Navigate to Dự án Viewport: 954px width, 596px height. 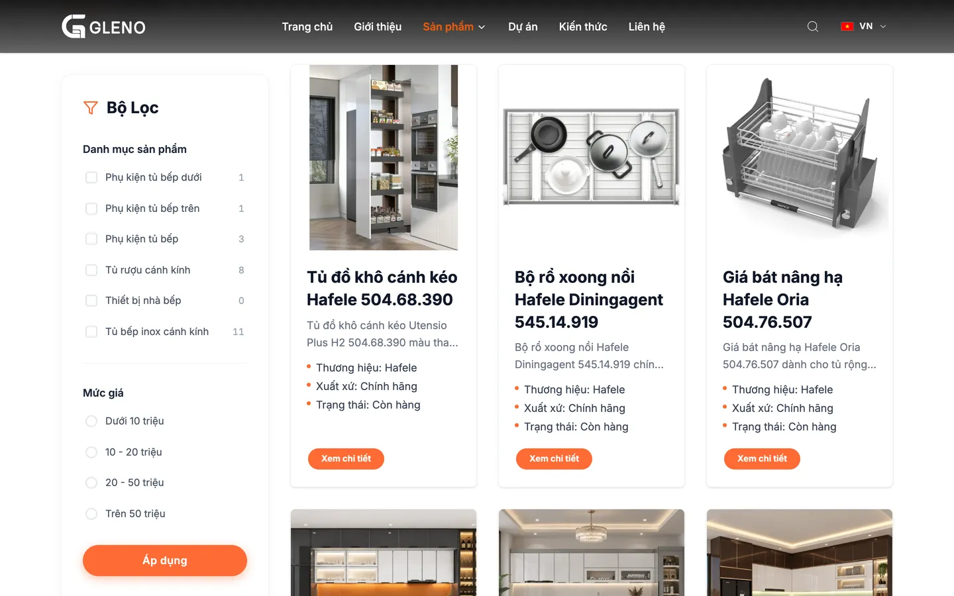[x=523, y=26]
